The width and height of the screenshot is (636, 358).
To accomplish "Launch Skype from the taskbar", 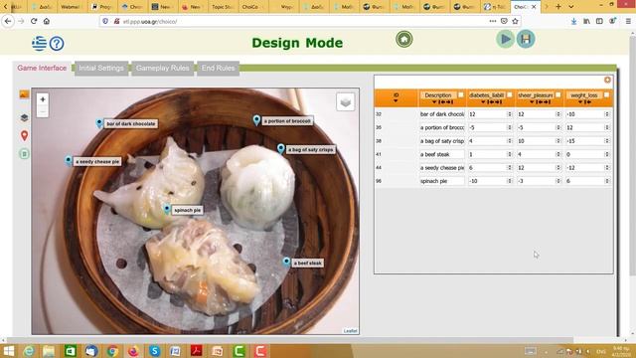I will click(155, 351).
